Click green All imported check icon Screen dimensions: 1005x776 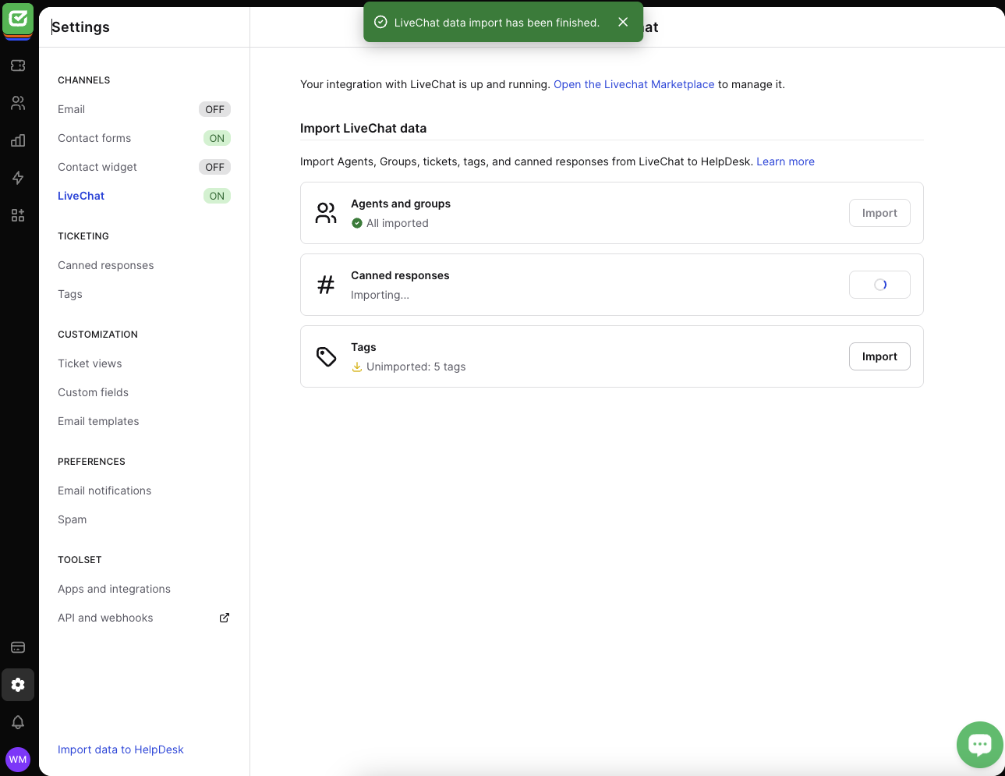(357, 223)
